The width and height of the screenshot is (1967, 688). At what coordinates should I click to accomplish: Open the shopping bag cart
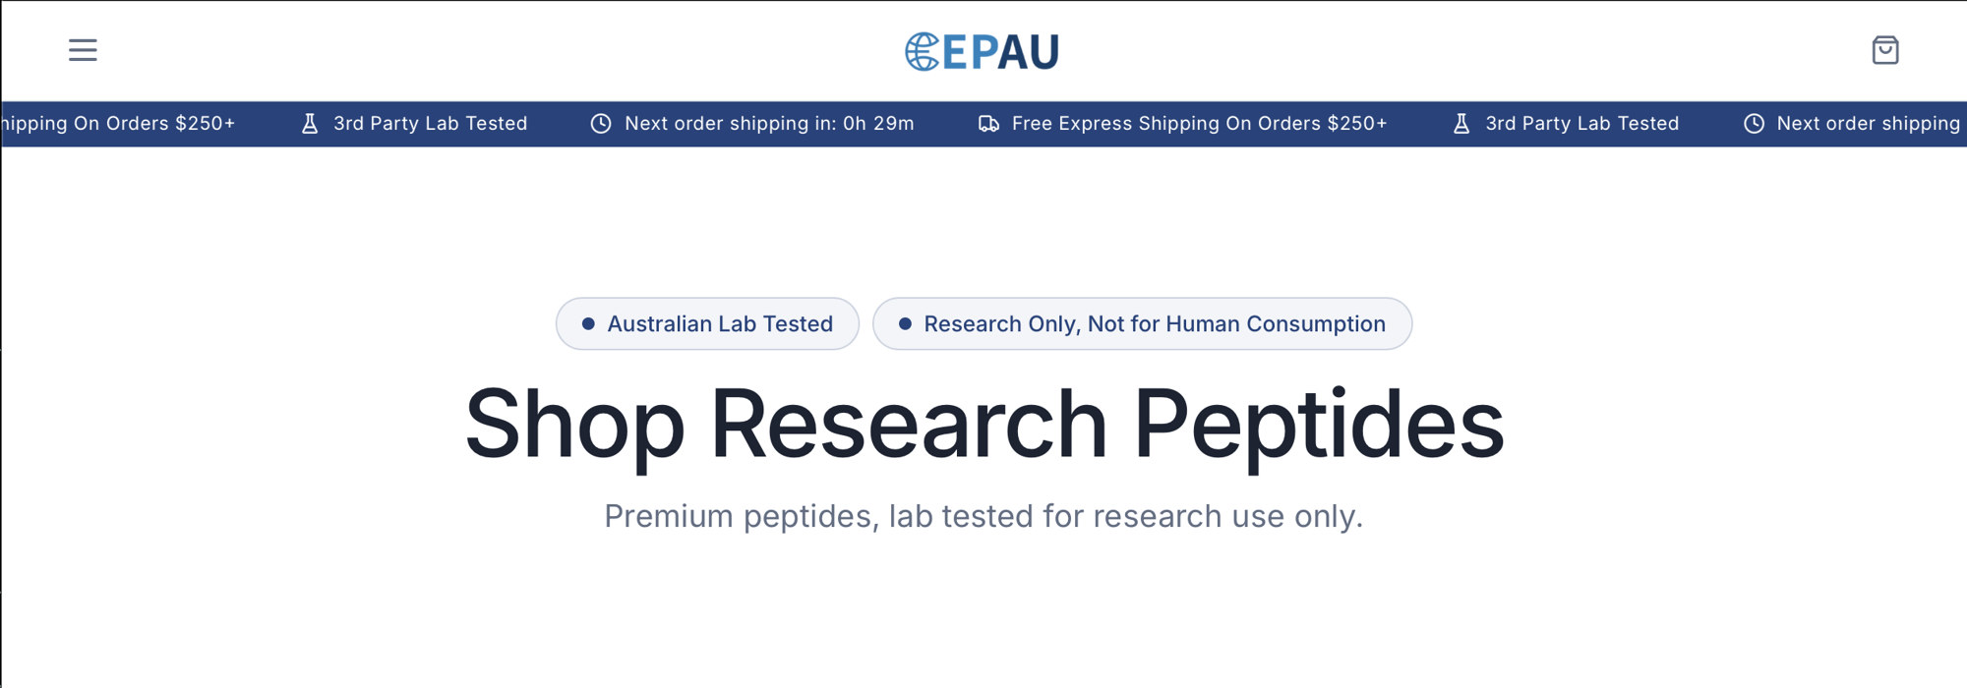pos(1884,50)
